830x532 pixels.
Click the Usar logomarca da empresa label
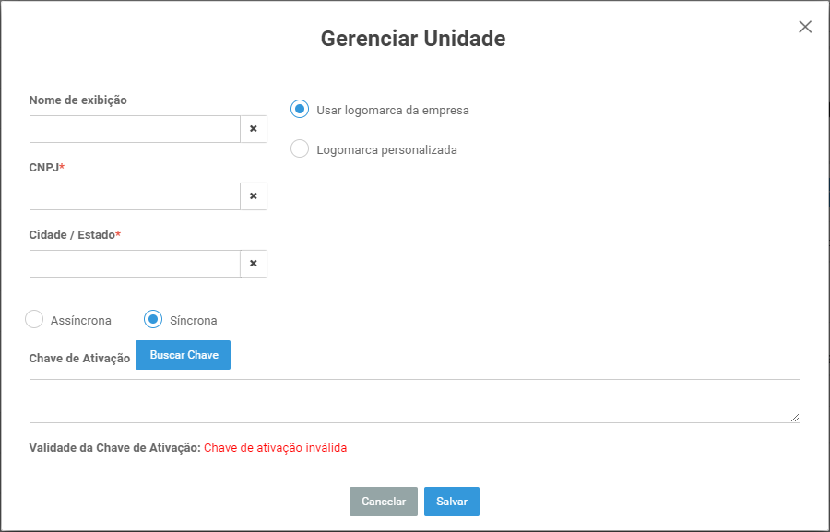pos(393,110)
